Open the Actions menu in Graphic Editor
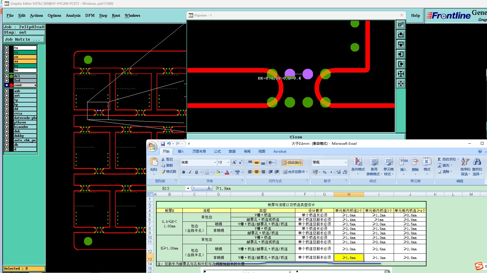This screenshot has width=487, height=273. tap(36, 15)
